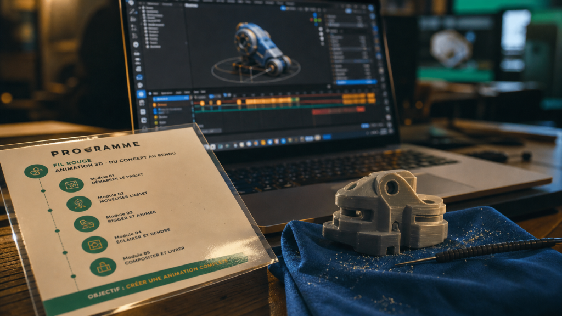
Task: Click the leftmost orange keyframe dot in the timeline
Action: [202, 103]
